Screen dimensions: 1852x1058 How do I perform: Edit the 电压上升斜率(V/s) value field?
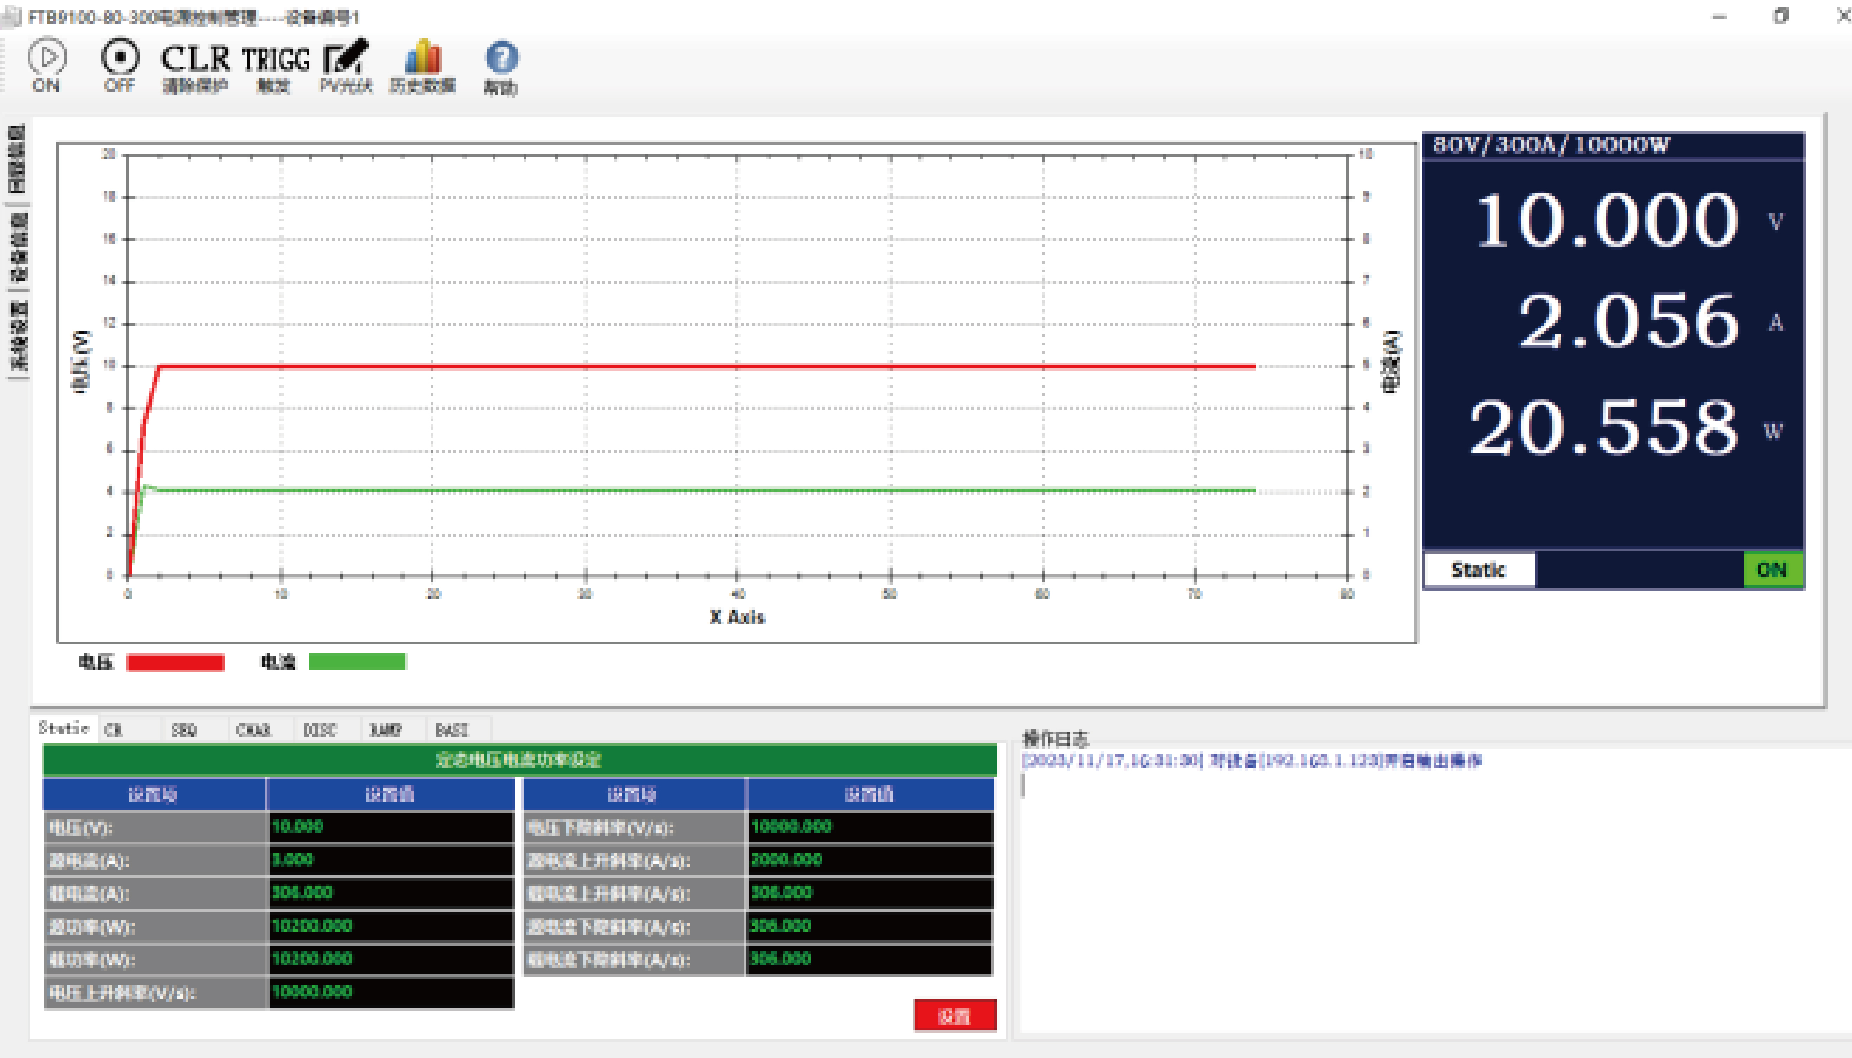coord(391,993)
